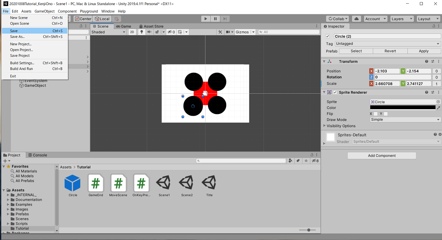Toggle Local handle rotation button
Screen dimensions: 442x240
(102, 19)
